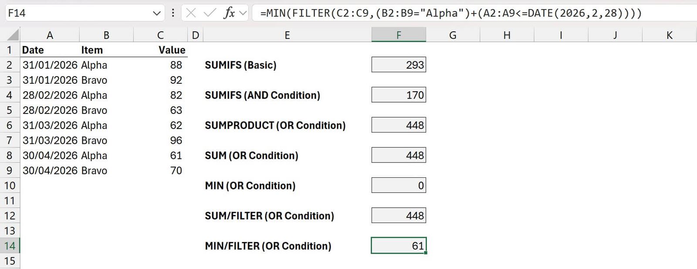Select row 14 header

(10, 246)
